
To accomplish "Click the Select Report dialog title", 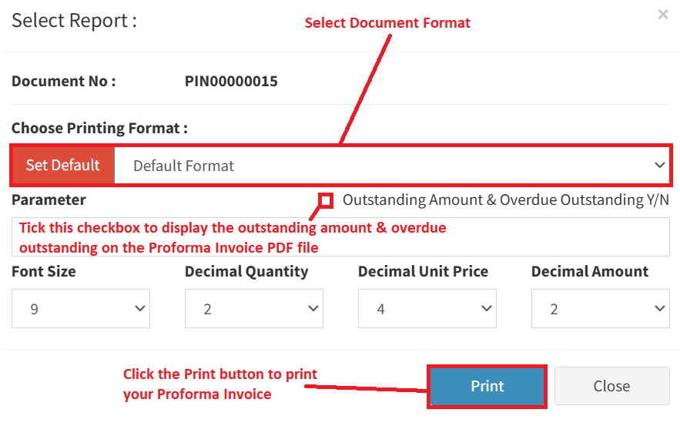I will tap(74, 20).
